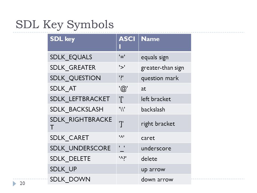
Task: Select the SDLK_EQUALS cell
Action: tap(82, 57)
